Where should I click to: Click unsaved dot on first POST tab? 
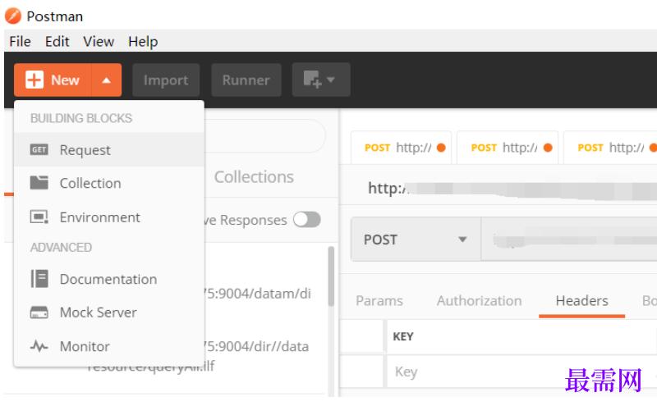coord(441,148)
